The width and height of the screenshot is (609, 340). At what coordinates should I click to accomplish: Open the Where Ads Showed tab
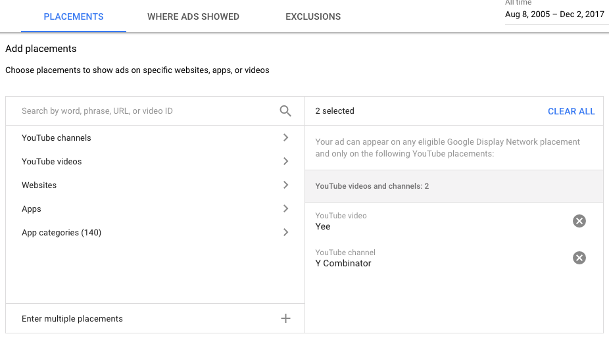pyautogui.click(x=193, y=16)
